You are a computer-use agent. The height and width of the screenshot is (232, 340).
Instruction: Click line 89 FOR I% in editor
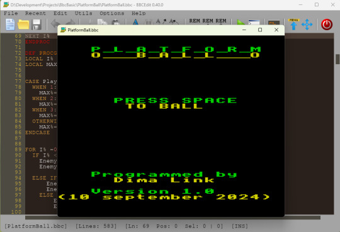point(41,150)
